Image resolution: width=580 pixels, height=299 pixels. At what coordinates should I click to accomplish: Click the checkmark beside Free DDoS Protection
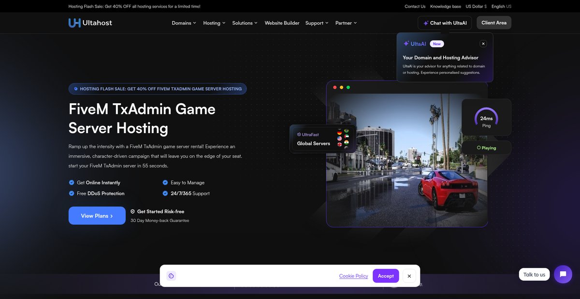click(72, 193)
